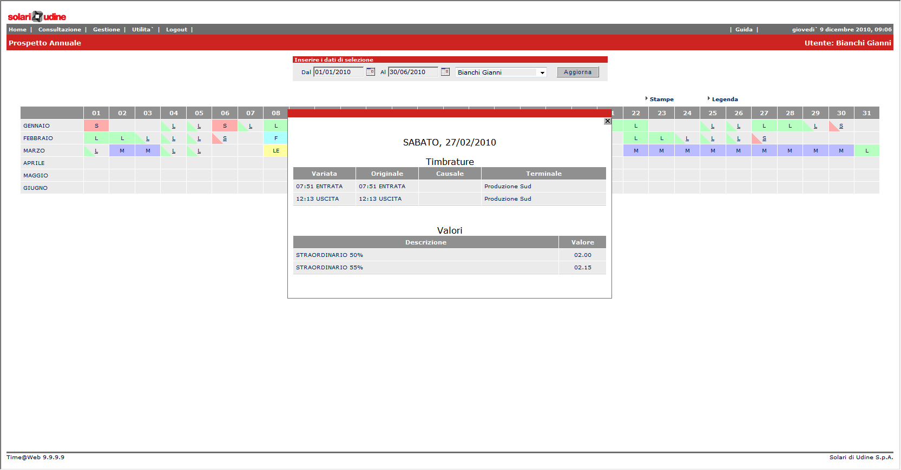
Task: Open the L cell for Febbraio 02
Action: (122, 138)
